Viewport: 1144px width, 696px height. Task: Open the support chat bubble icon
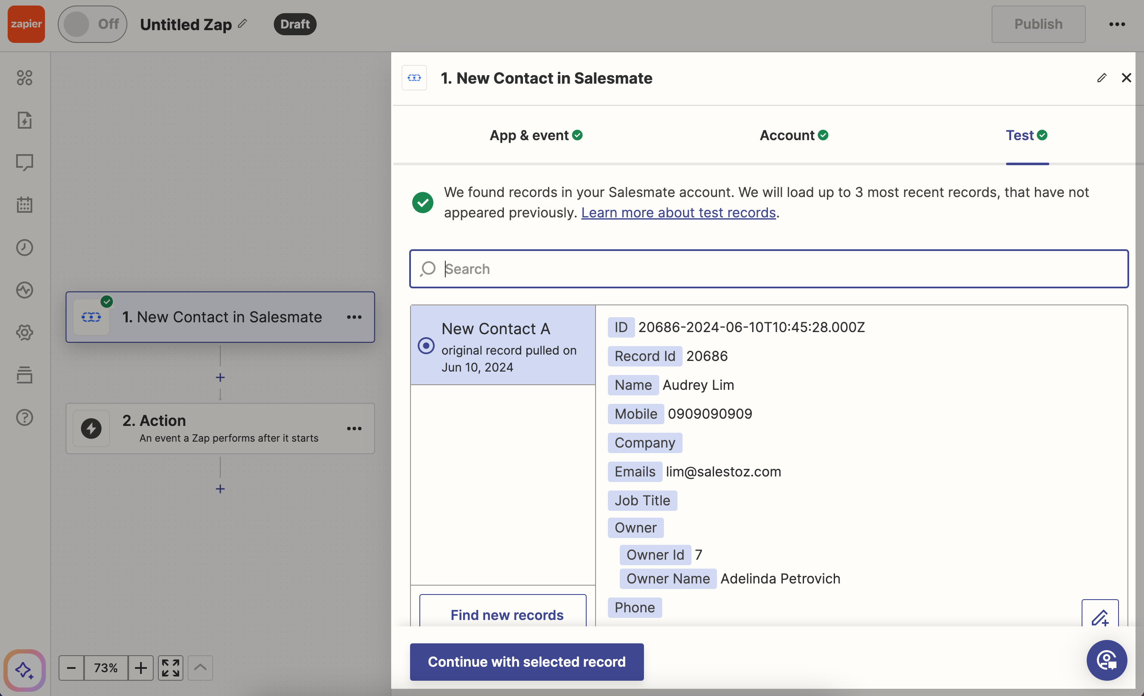point(1106,660)
